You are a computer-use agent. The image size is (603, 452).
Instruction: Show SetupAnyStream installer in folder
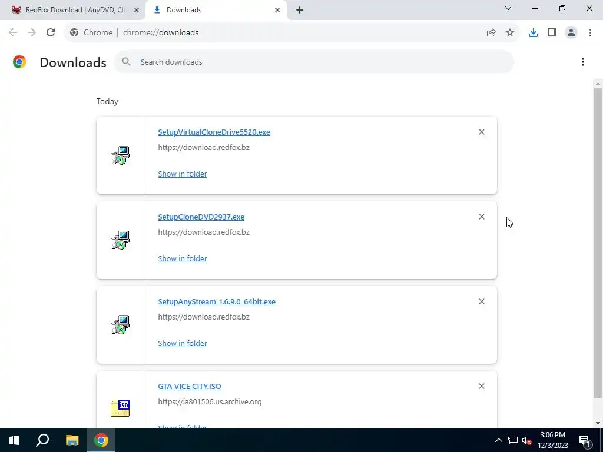coord(183,343)
